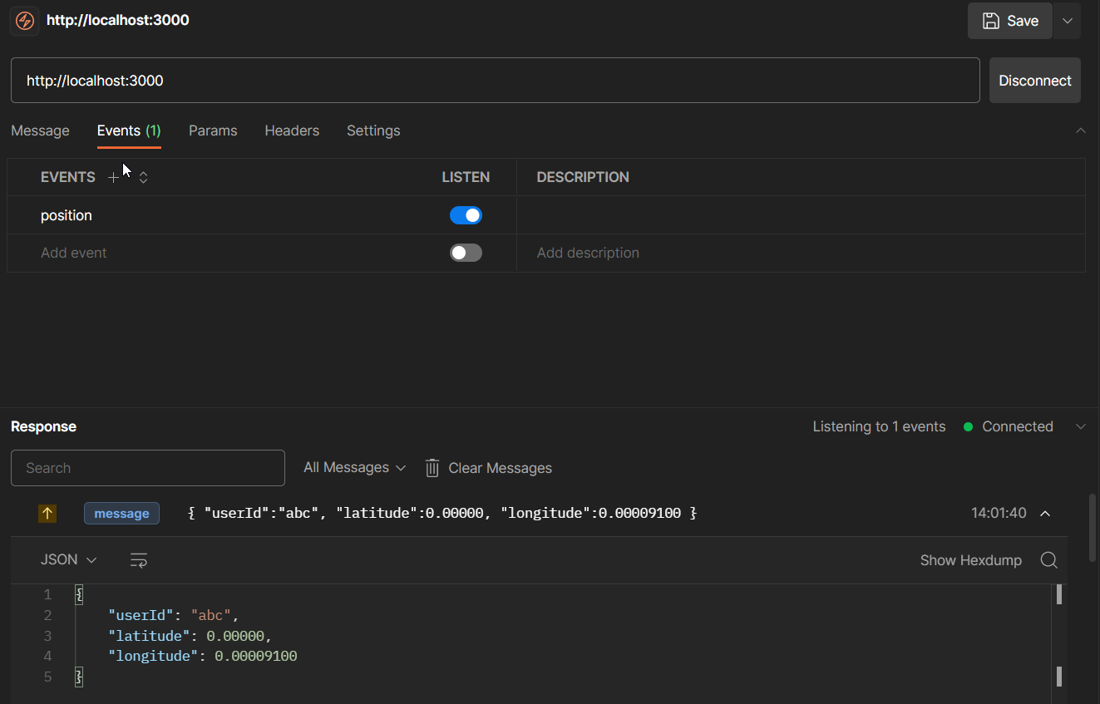Click the Save button

click(1010, 21)
